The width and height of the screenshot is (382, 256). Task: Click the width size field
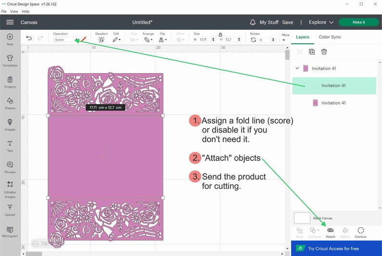point(205,39)
